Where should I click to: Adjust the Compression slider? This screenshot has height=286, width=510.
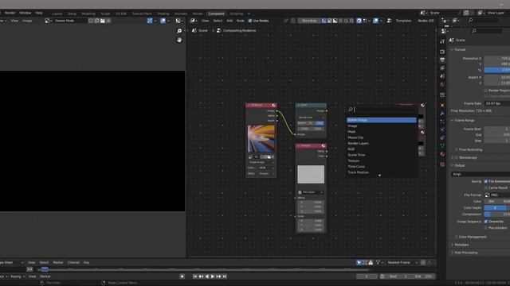point(497,214)
